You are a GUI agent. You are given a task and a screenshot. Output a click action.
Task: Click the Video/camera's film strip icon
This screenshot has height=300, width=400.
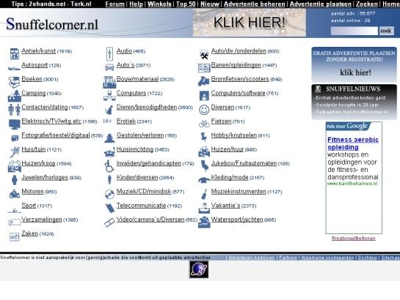(109, 222)
